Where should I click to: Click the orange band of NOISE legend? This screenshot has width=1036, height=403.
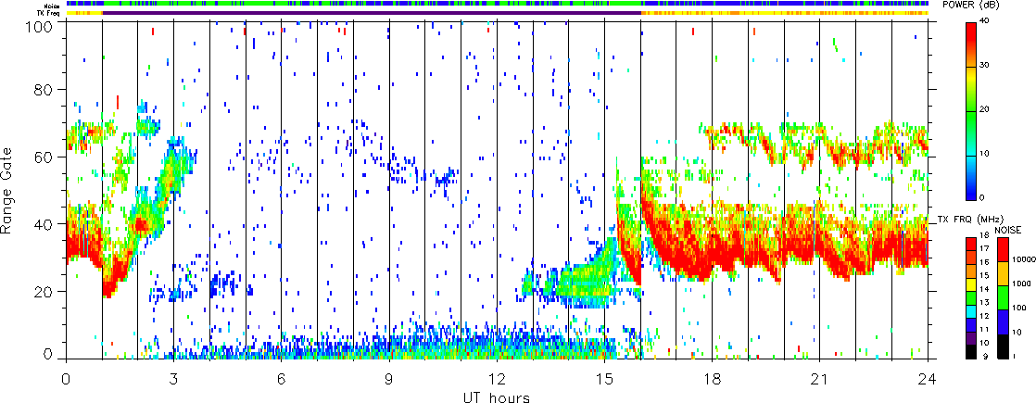point(1003,273)
